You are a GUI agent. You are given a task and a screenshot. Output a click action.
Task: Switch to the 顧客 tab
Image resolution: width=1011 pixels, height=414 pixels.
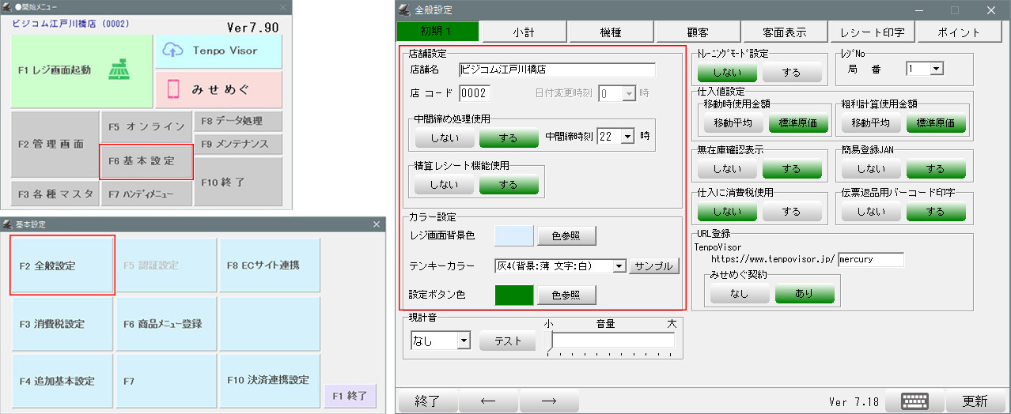point(697,32)
